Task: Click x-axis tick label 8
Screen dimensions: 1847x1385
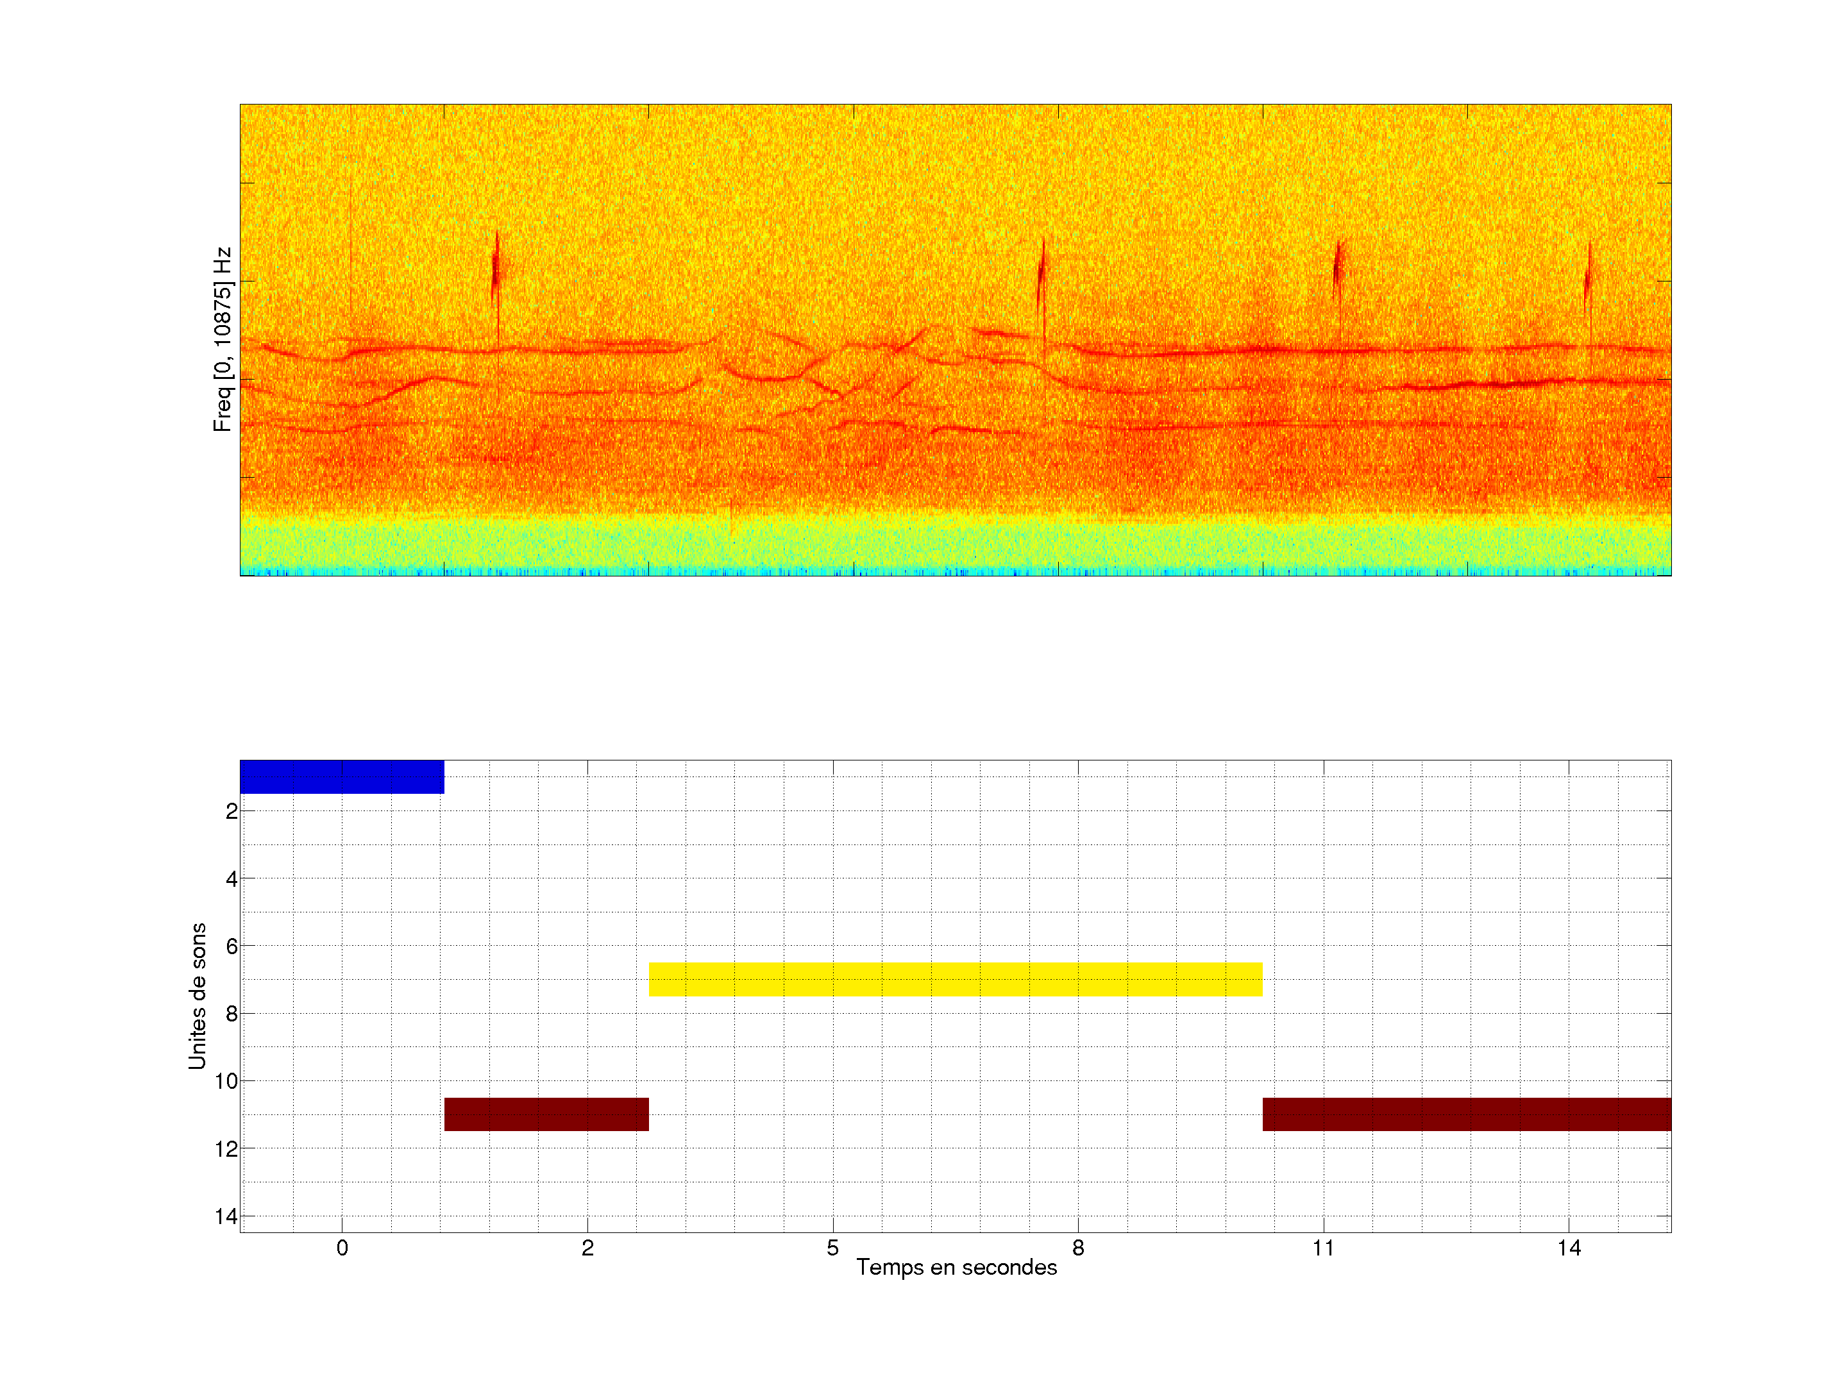Action: [1078, 1248]
